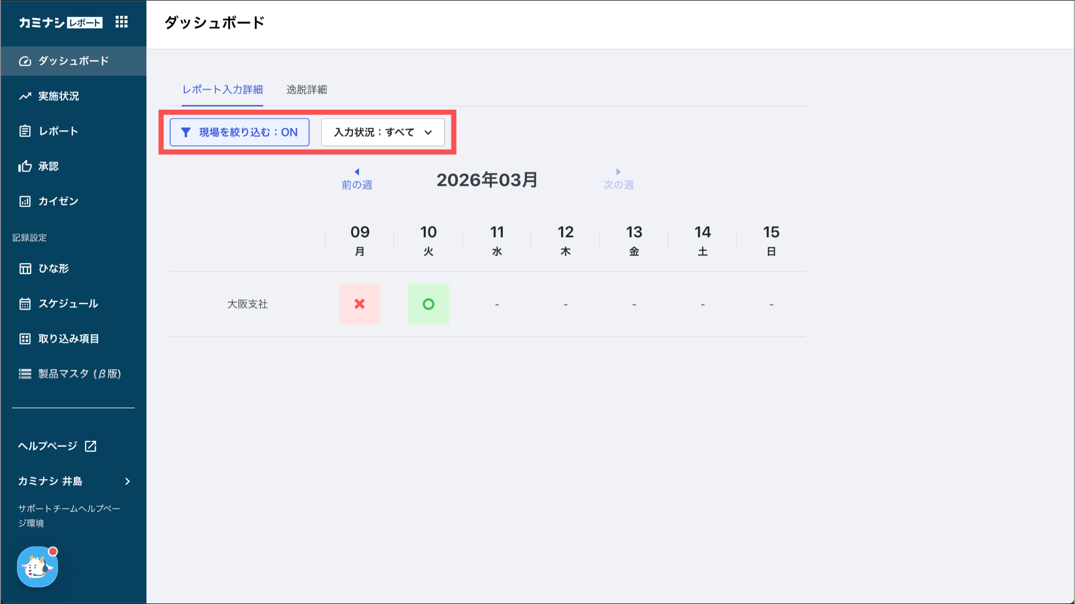Select レポート入力詳細 tab

[x=223, y=90]
